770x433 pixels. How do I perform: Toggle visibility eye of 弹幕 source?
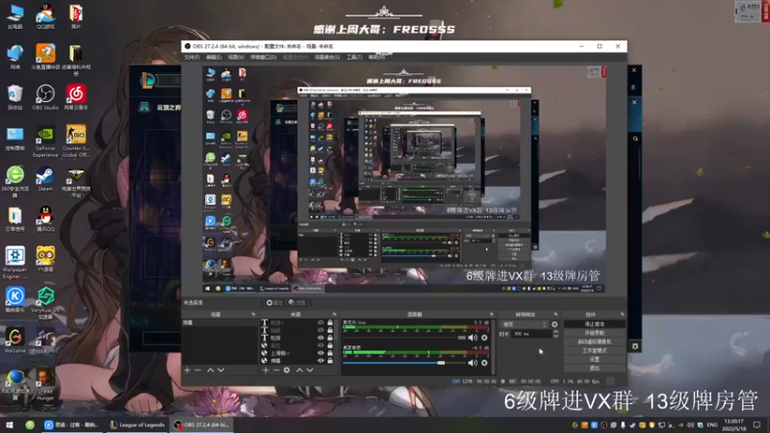[321, 360]
